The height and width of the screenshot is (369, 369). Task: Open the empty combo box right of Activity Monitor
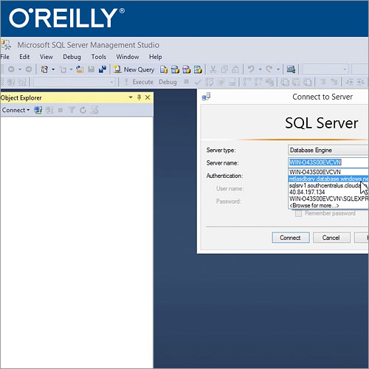point(325,69)
